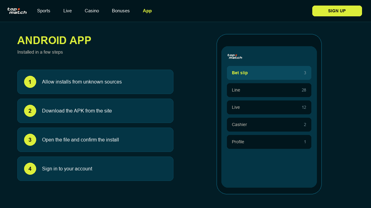Click the step 1 number badge
This screenshot has width=371, height=208.
point(30,82)
